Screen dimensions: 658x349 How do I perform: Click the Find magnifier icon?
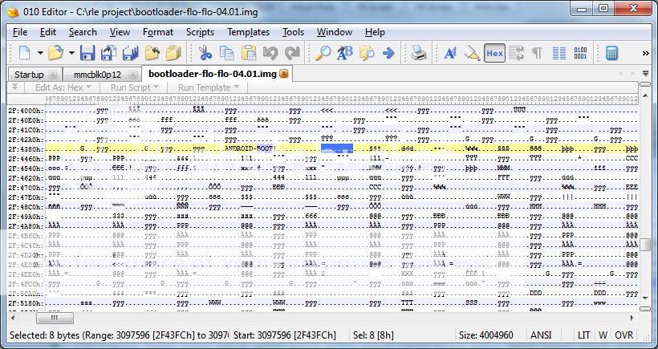(x=323, y=54)
